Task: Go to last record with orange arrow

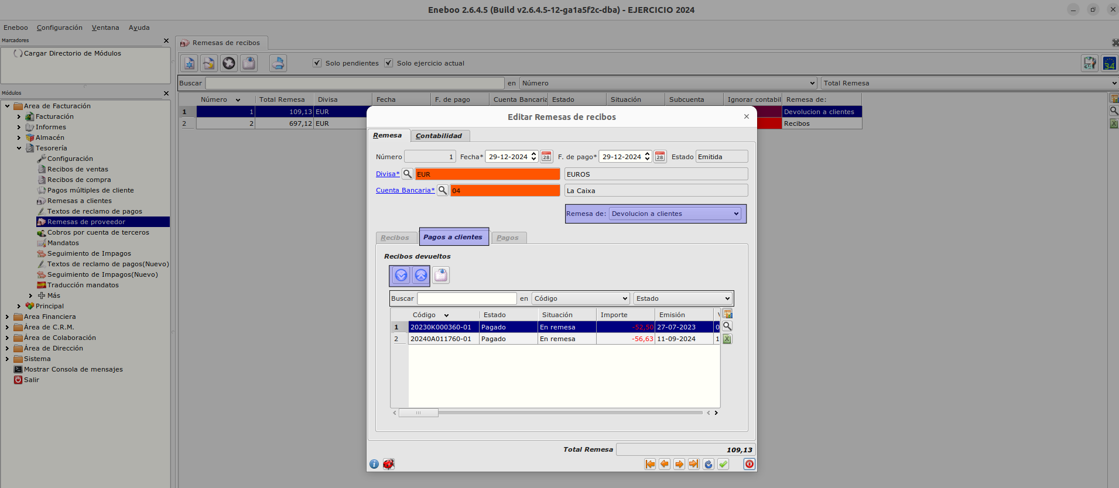Action: [694, 464]
